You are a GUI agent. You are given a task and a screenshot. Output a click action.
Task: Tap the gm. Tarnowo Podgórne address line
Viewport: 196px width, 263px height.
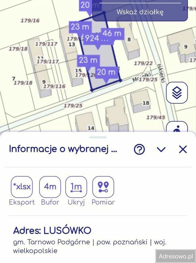[90, 246]
